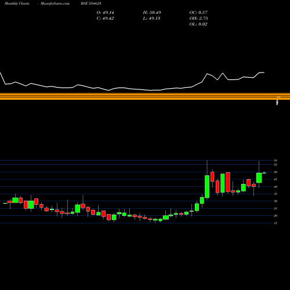
Task: Click the tallest green candlestick body
Action: (207, 187)
